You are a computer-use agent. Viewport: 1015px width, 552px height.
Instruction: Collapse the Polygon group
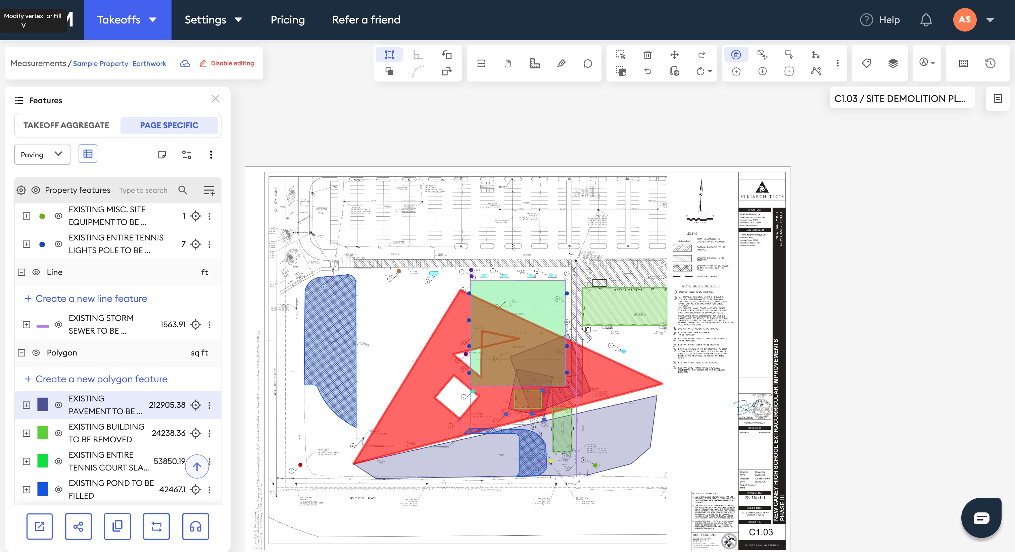click(x=22, y=353)
